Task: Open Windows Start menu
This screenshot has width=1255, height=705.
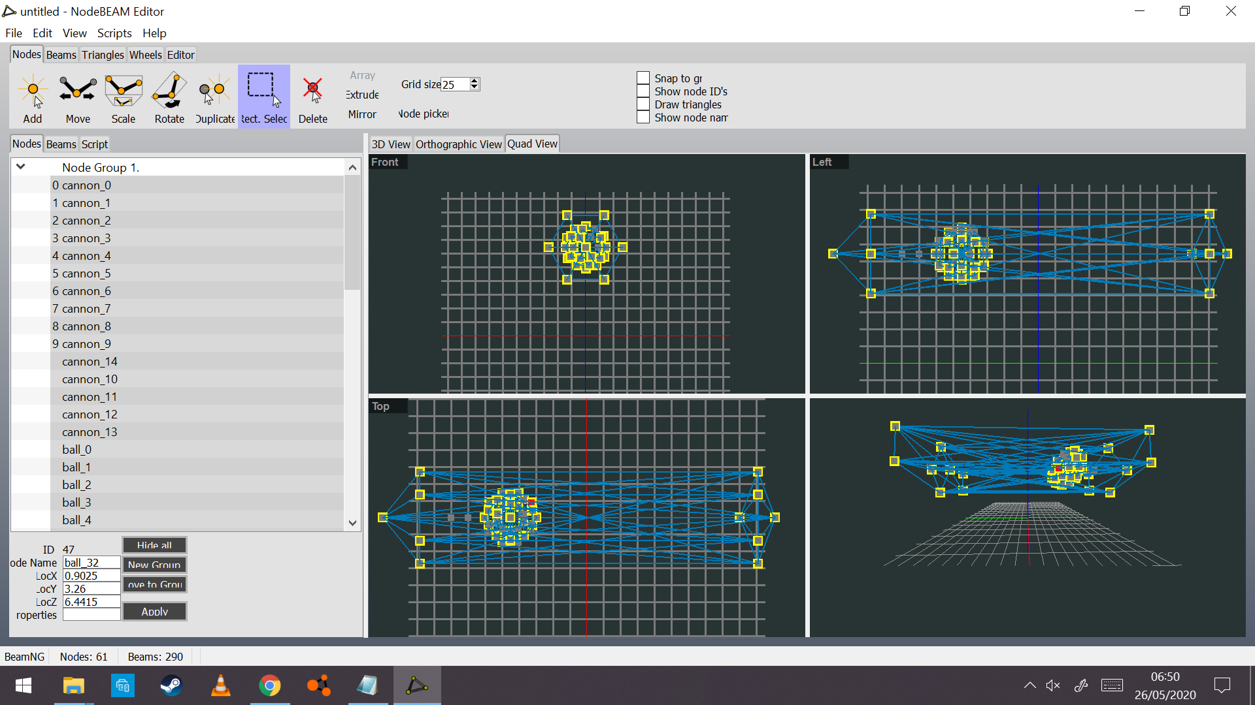Action: (24, 685)
